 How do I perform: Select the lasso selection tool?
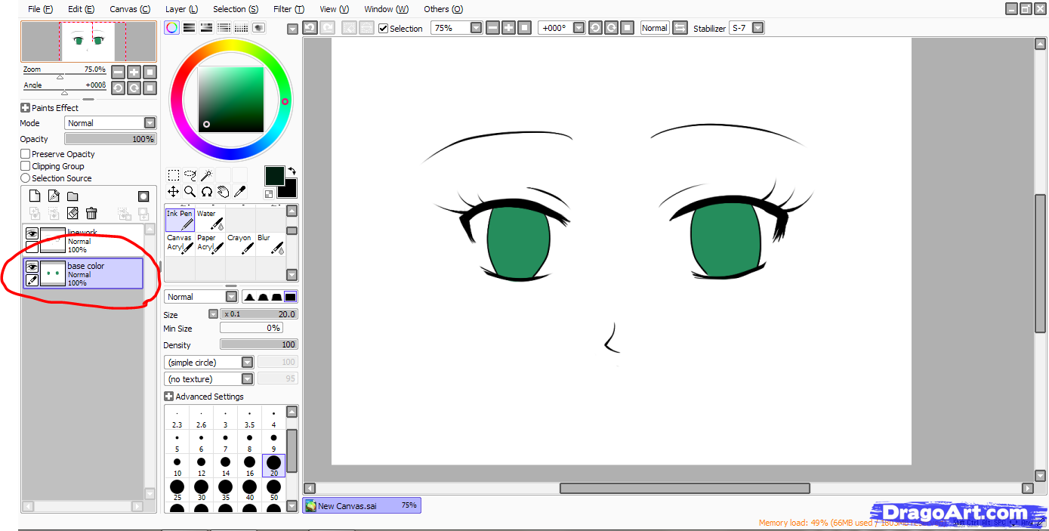190,175
